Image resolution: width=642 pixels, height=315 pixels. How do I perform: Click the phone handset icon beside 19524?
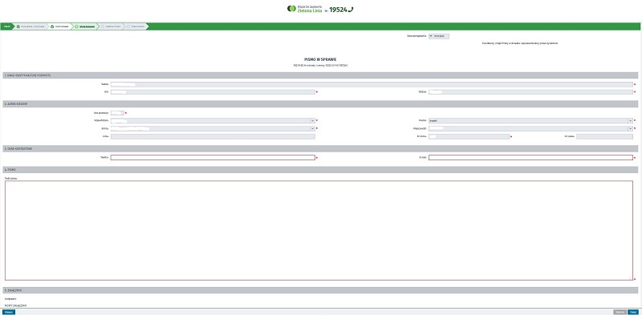tap(351, 9)
